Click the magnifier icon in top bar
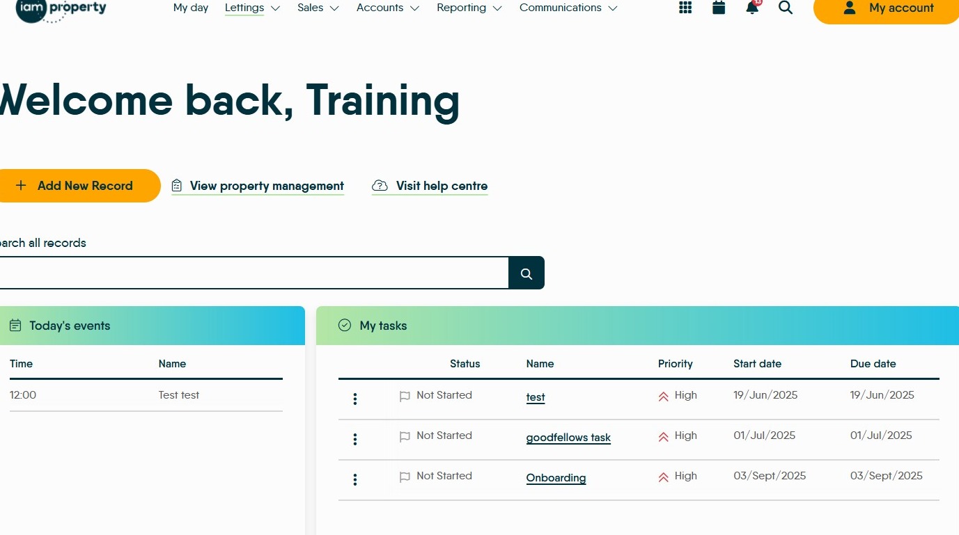959x535 pixels. (786, 8)
